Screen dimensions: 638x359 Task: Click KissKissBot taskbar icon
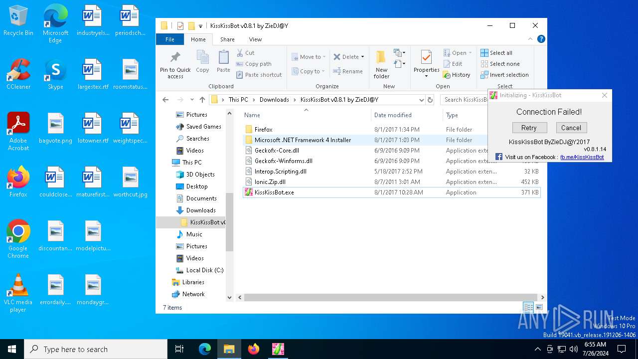pos(278,349)
